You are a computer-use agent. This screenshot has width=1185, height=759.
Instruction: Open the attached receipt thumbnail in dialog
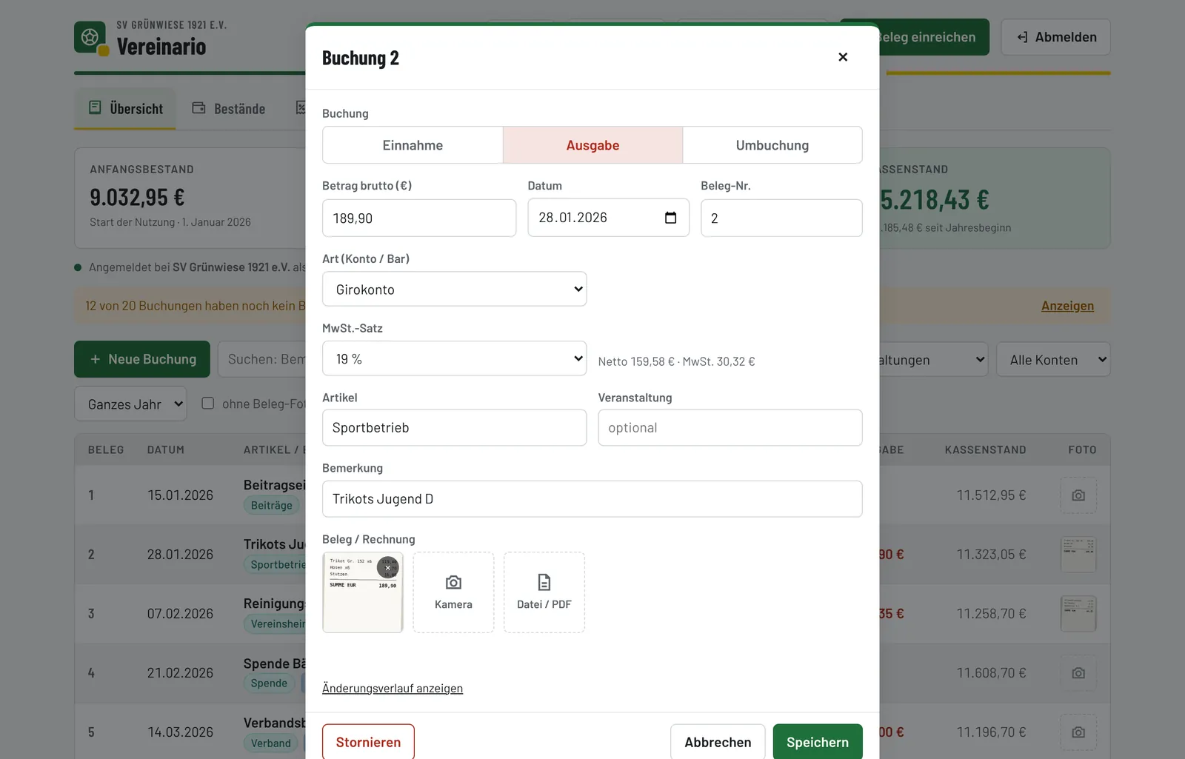tap(363, 592)
